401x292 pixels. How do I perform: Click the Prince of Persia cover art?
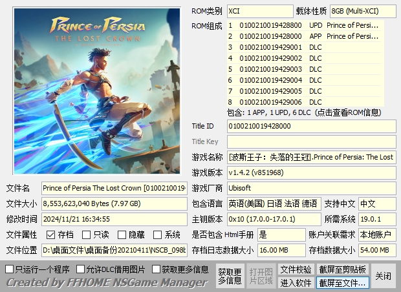[x=92, y=90]
